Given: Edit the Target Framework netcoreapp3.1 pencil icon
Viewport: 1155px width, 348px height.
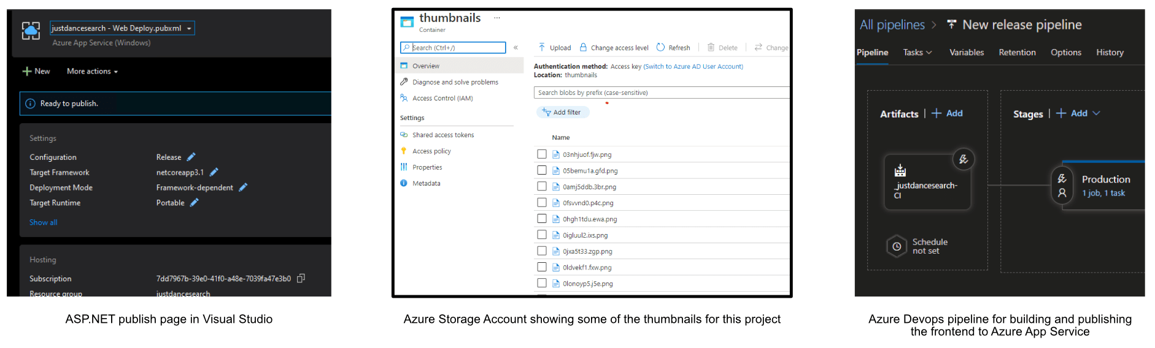Looking at the screenshot, I should pos(214,172).
